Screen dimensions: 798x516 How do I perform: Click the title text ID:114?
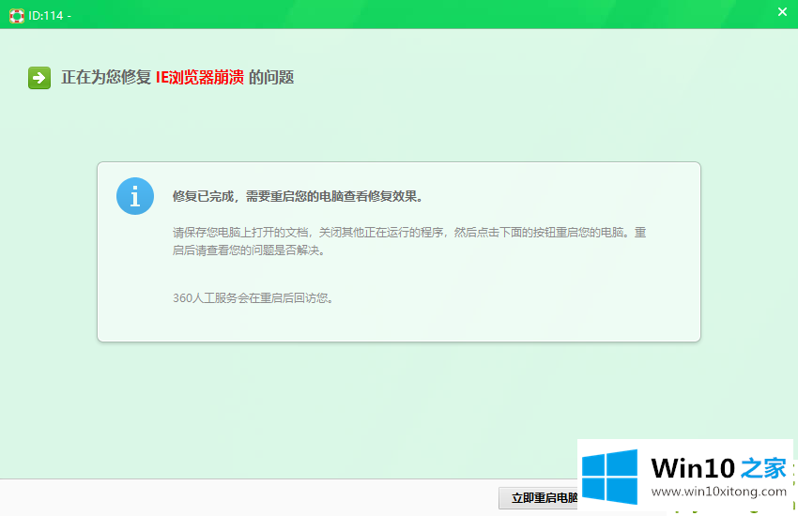tap(46, 16)
